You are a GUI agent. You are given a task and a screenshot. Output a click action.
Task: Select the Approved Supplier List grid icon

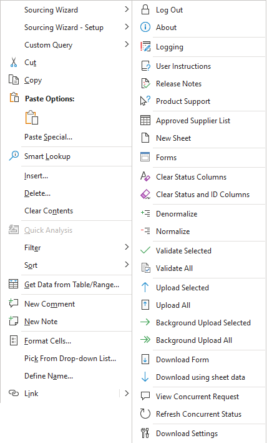145,120
